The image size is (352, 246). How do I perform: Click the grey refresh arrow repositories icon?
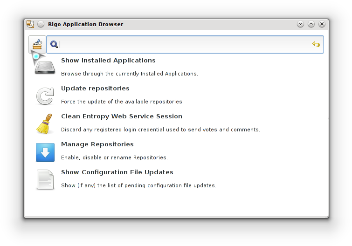coord(45,96)
